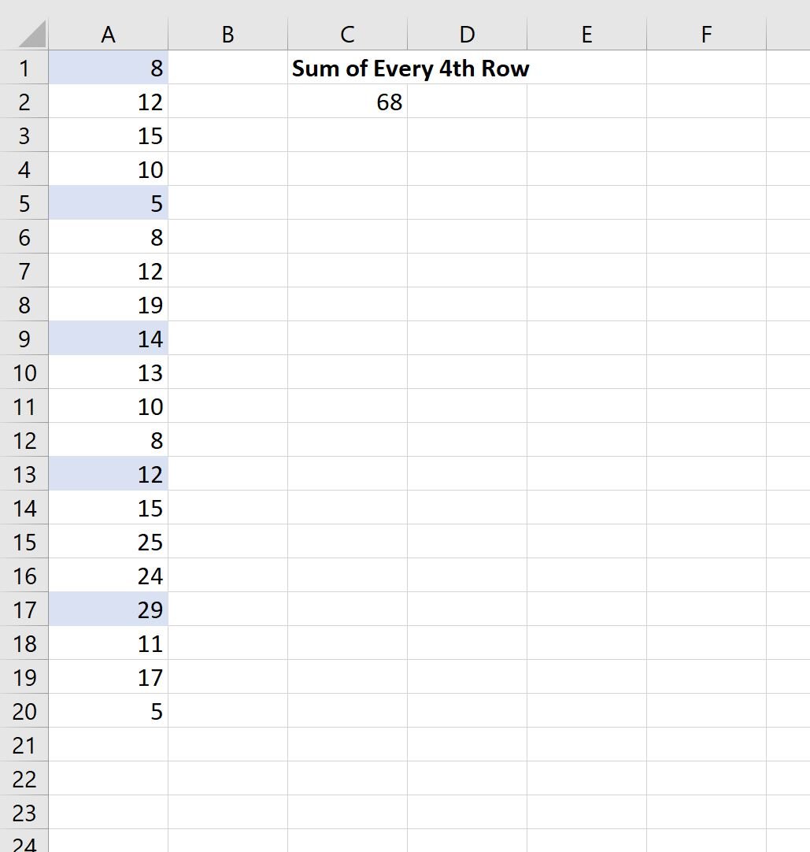Click the Select All corner triangle
This screenshot has height=852, width=810.
pos(31,34)
